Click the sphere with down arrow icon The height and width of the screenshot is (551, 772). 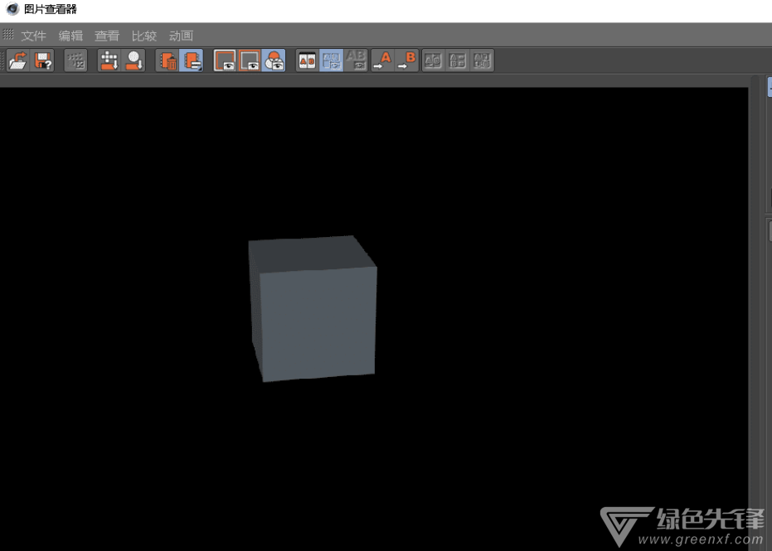pos(134,60)
